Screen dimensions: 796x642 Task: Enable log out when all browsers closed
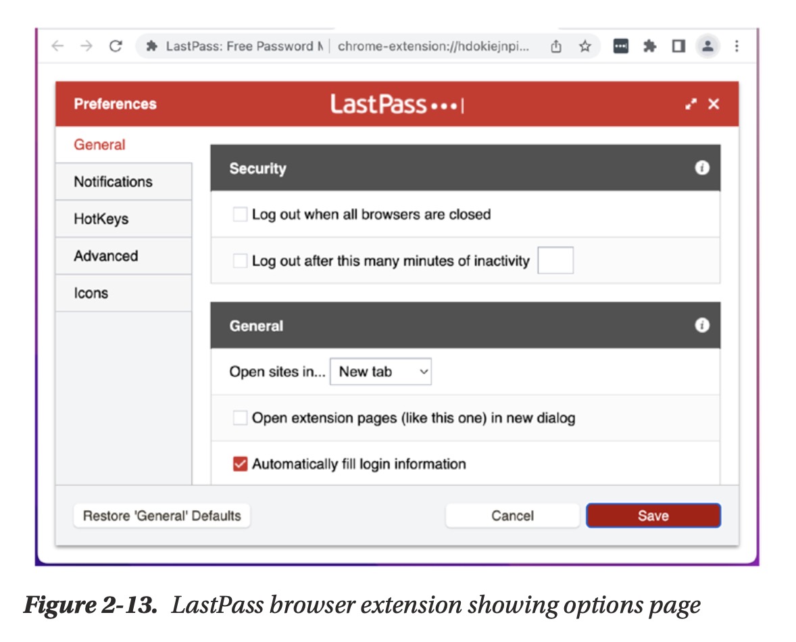(x=240, y=214)
